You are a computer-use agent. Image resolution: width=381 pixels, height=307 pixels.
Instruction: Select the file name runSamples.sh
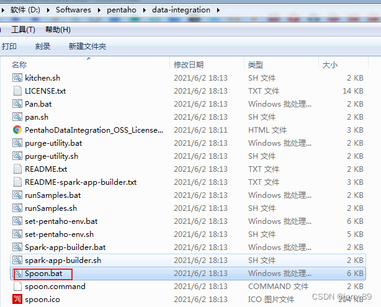pos(51,208)
